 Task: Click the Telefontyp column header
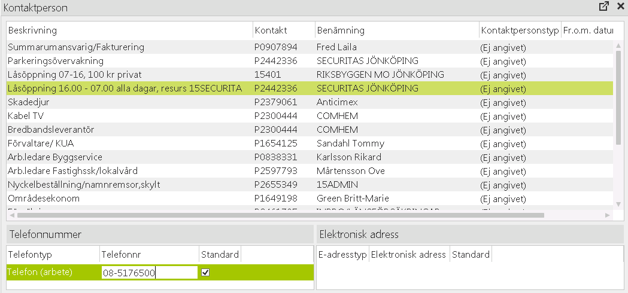[x=52, y=255]
